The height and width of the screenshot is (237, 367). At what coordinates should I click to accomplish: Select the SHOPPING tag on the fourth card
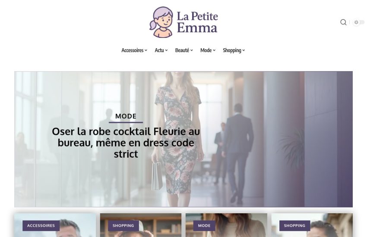[x=294, y=225]
